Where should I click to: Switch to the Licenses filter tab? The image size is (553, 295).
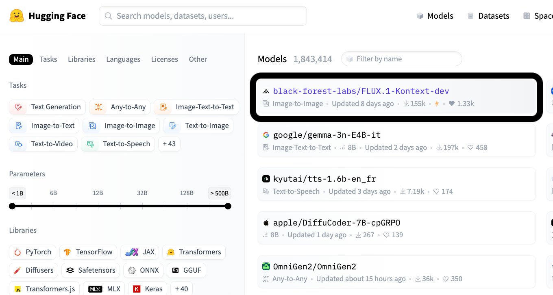click(165, 59)
